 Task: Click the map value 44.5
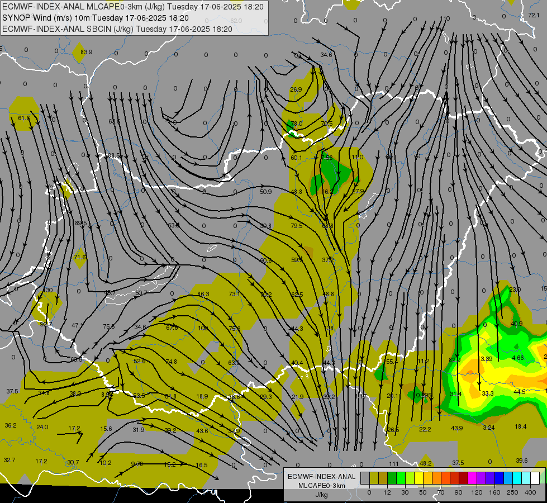[520, 392]
